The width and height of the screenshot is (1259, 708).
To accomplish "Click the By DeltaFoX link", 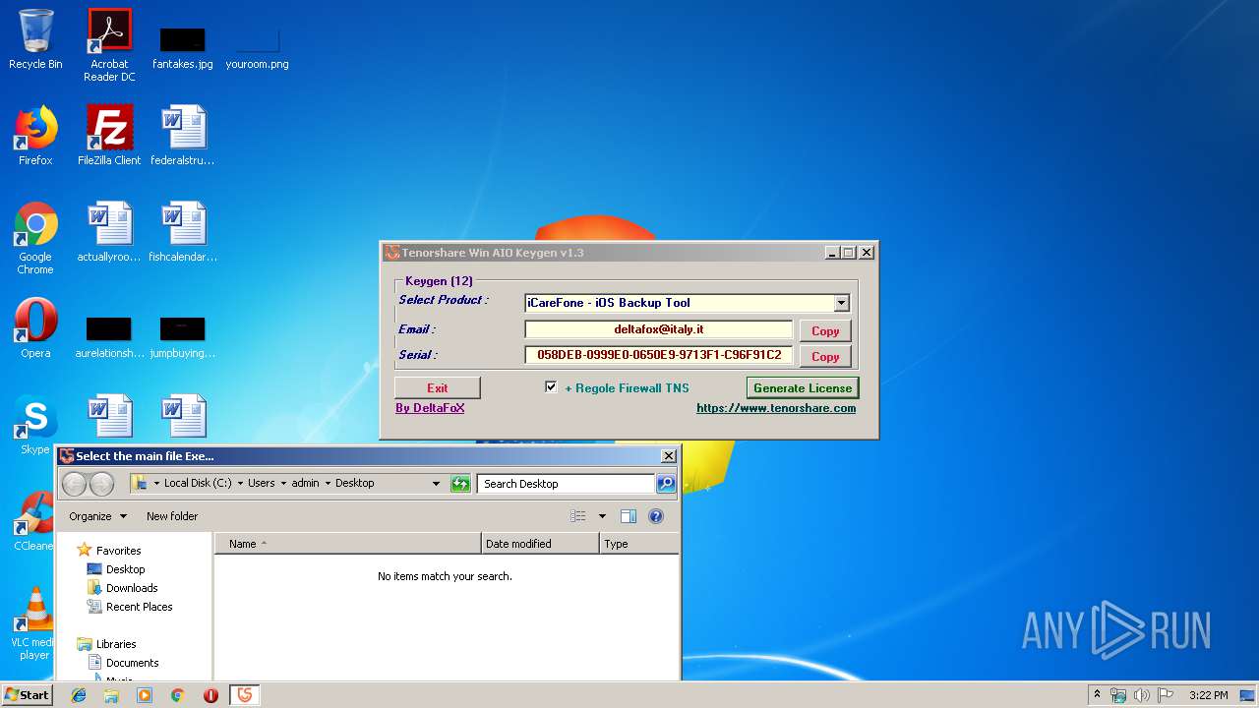I will tap(430, 408).
